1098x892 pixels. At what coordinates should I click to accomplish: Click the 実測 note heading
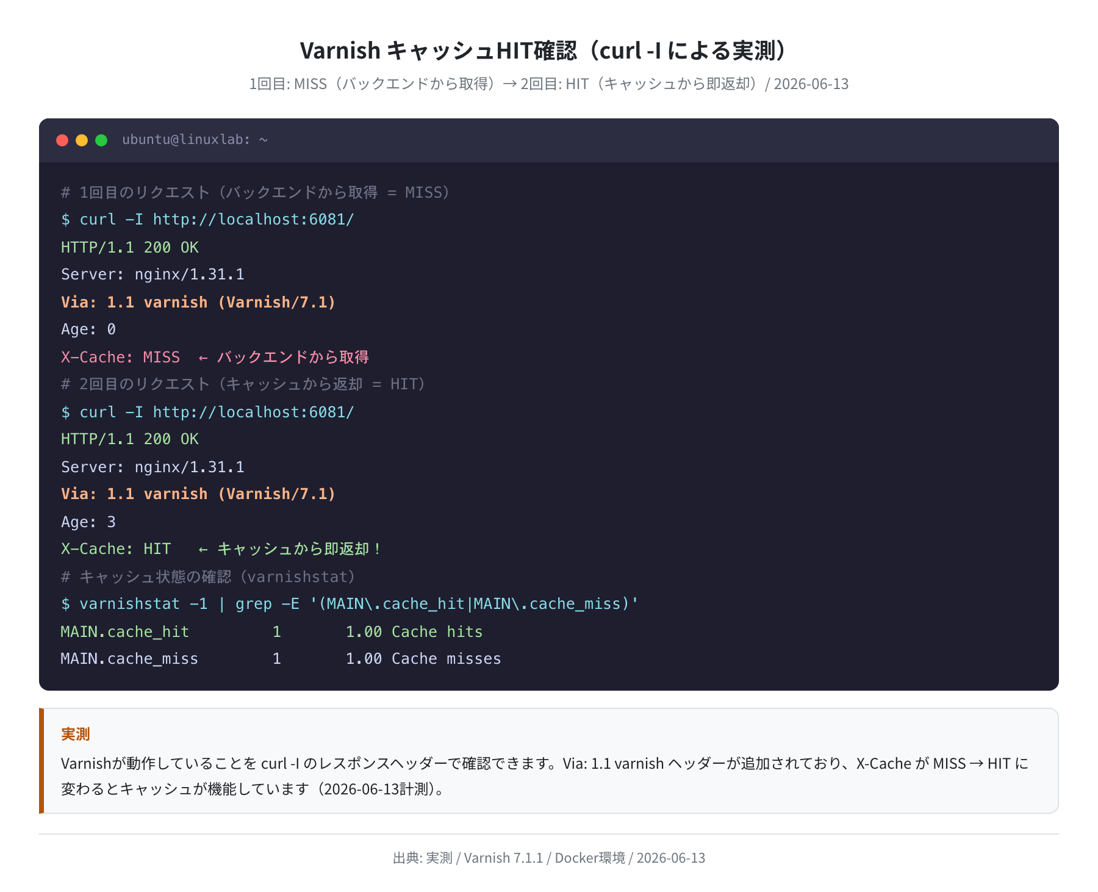pos(76,734)
